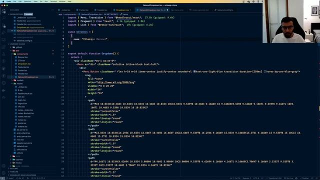Collapse the routes folder

pyautogui.click(x=19, y=83)
